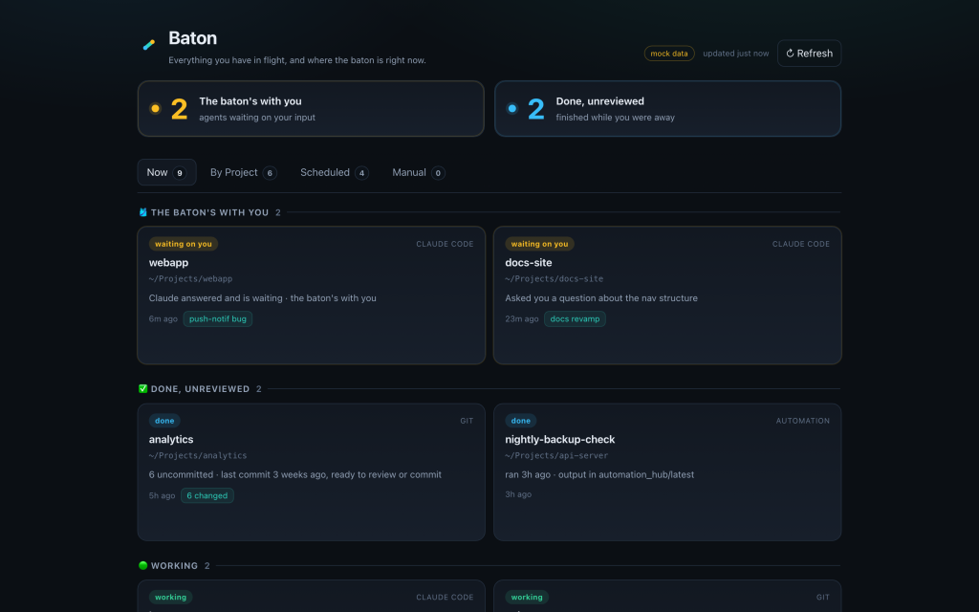Click the blue dot on the Done, unreviewed card
The width and height of the screenshot is (979, 612).
512,109
